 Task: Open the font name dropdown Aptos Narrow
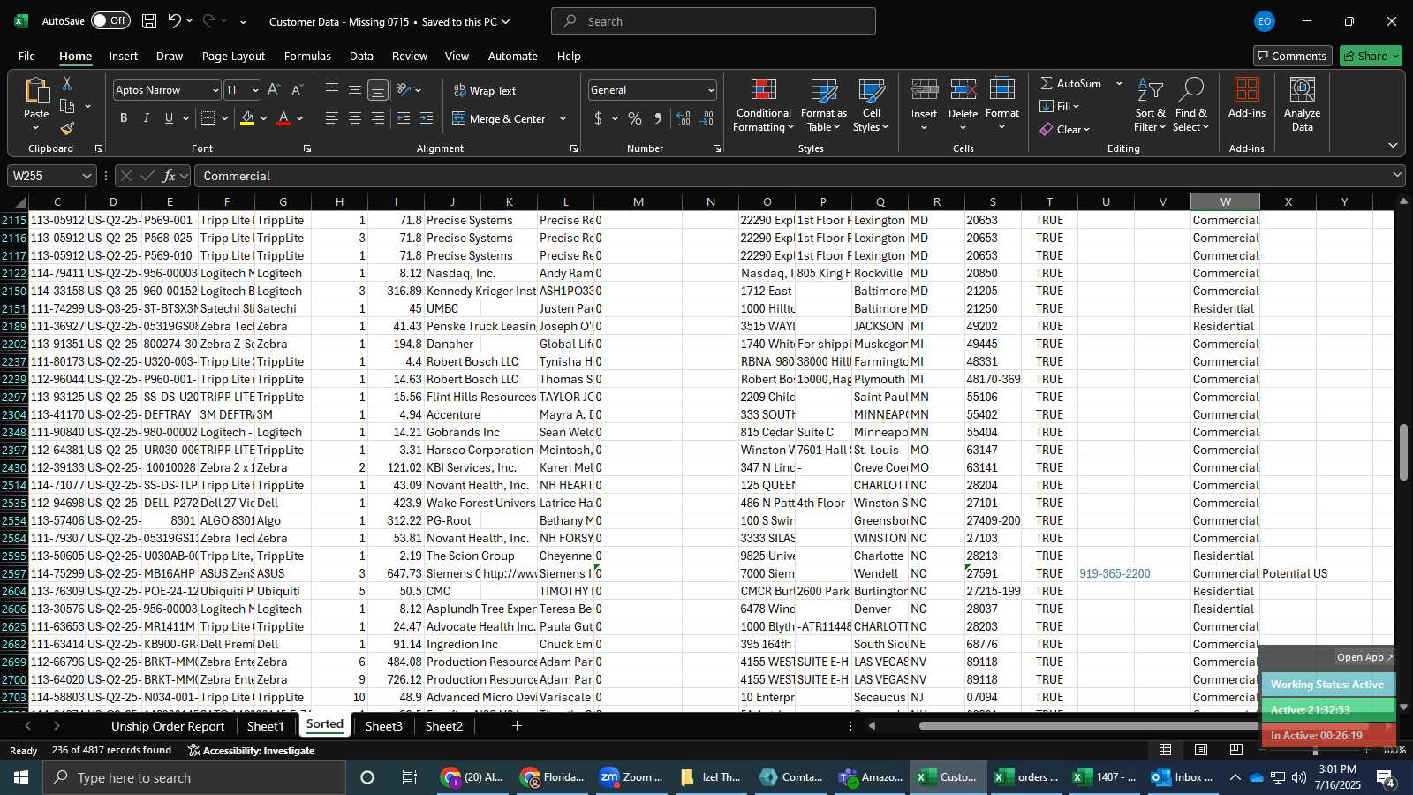coord(215,90)
